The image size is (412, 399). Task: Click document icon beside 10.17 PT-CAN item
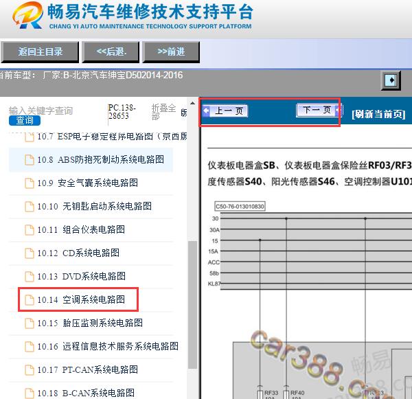29,370
